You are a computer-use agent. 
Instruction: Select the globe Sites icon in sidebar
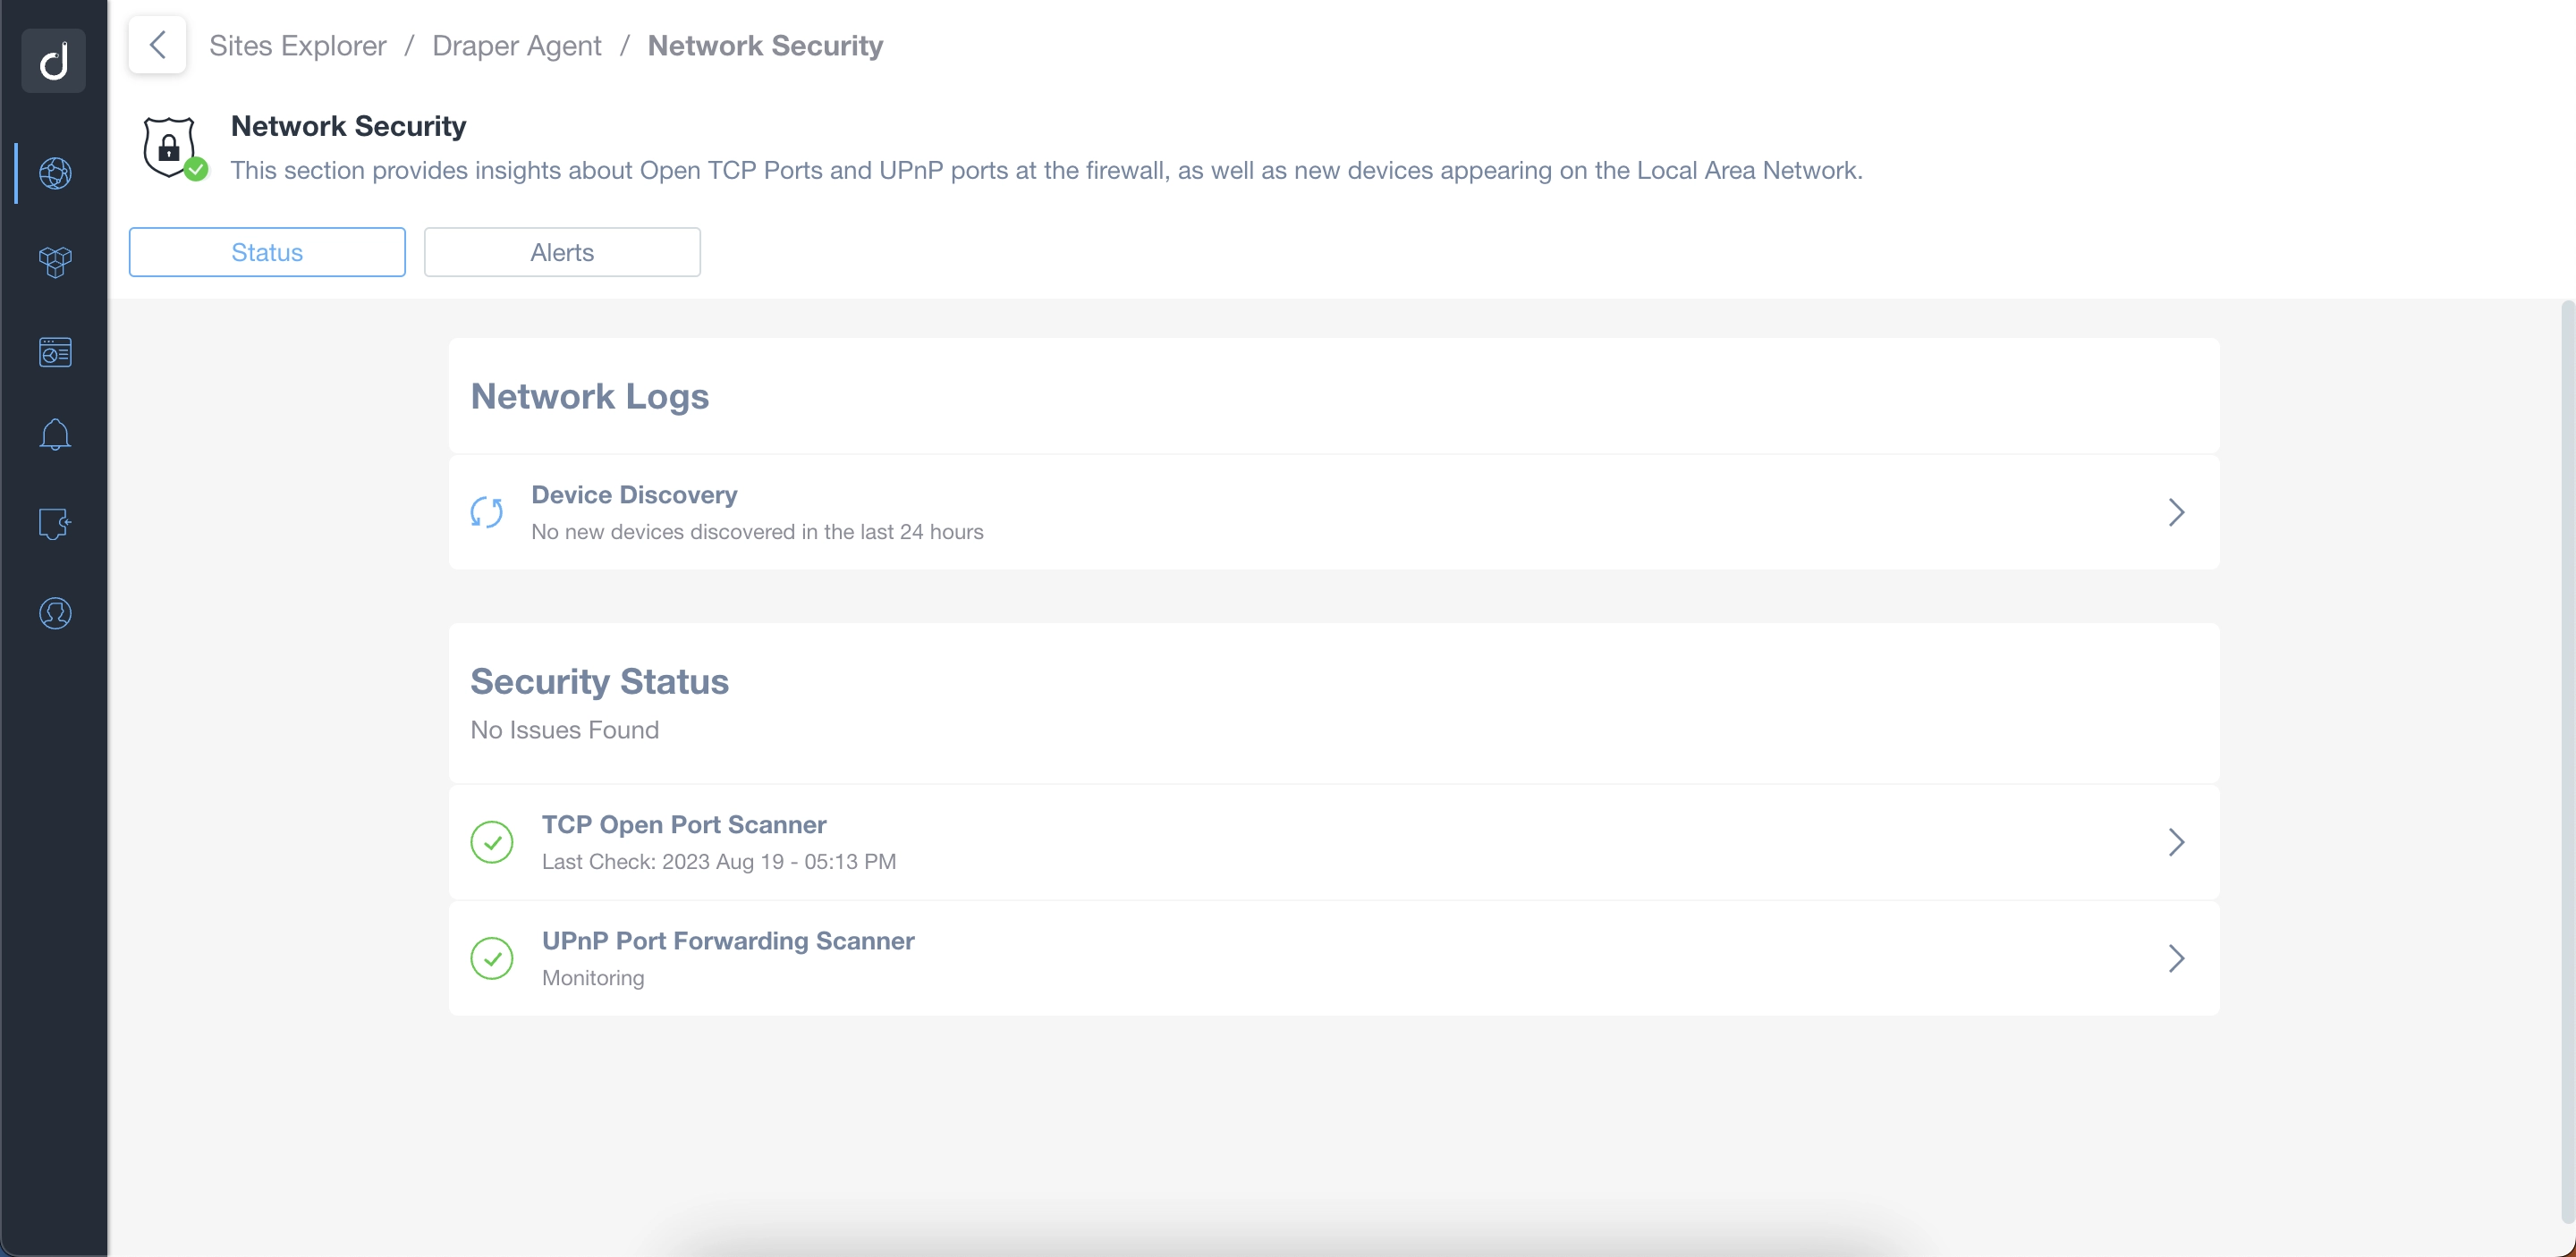coord(55,172)
